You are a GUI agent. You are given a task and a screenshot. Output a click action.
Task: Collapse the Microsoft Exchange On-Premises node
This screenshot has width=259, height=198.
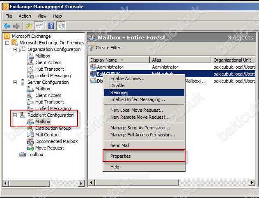[x=7, y=43]
